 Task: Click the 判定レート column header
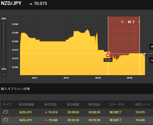click(142, 105)
